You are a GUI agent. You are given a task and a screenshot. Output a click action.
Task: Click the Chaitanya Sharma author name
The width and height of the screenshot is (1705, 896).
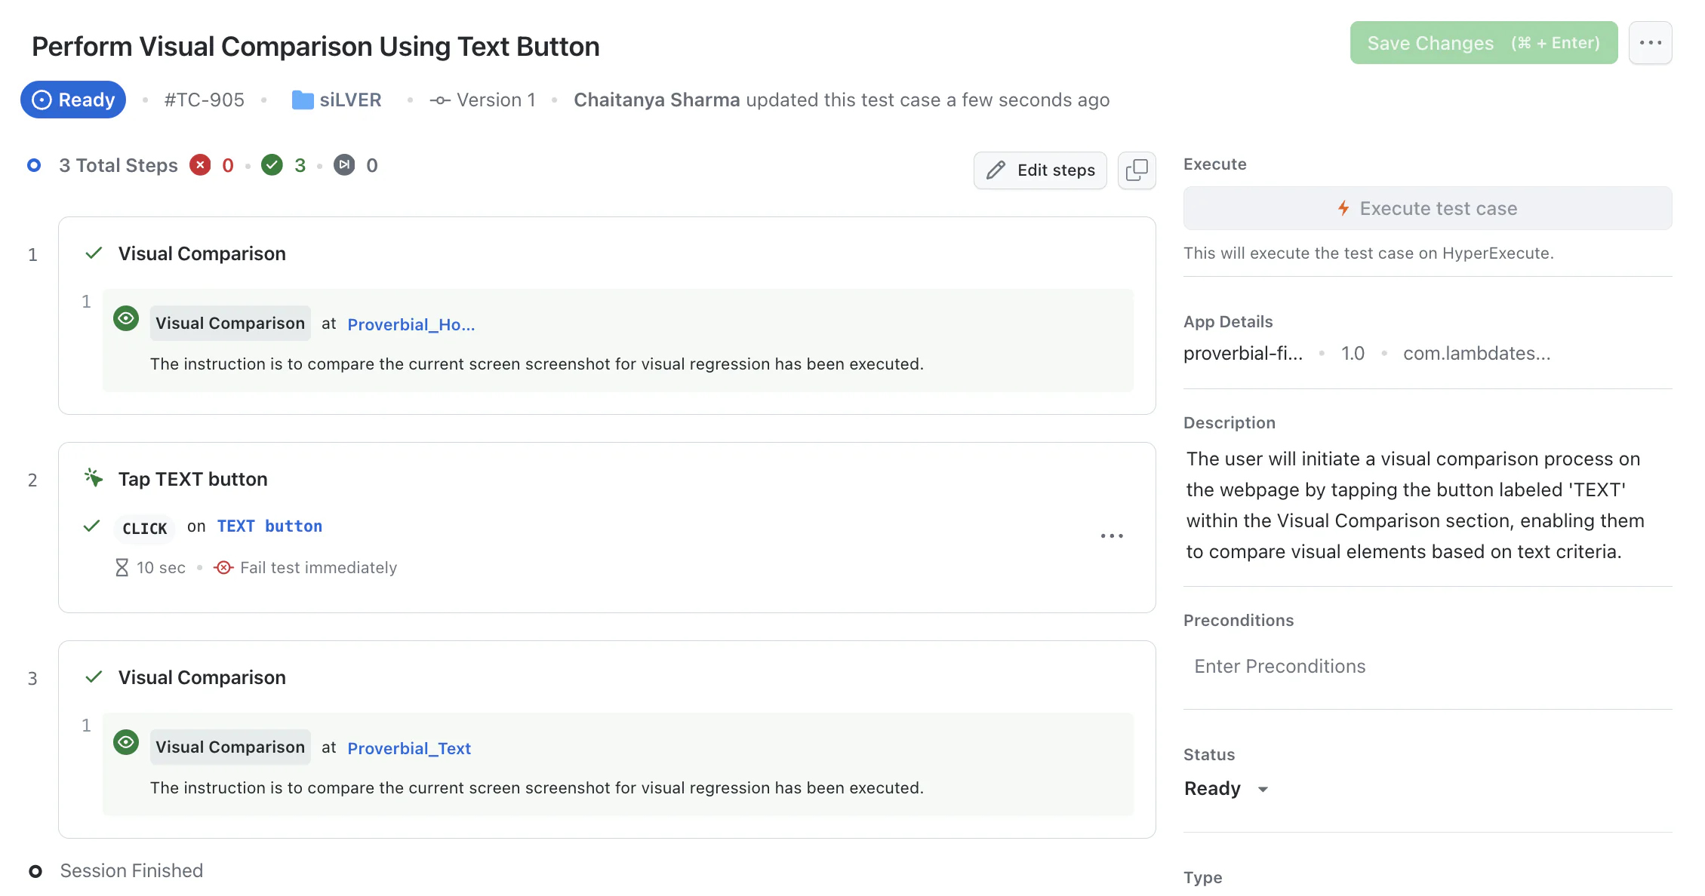coord(657,100)
